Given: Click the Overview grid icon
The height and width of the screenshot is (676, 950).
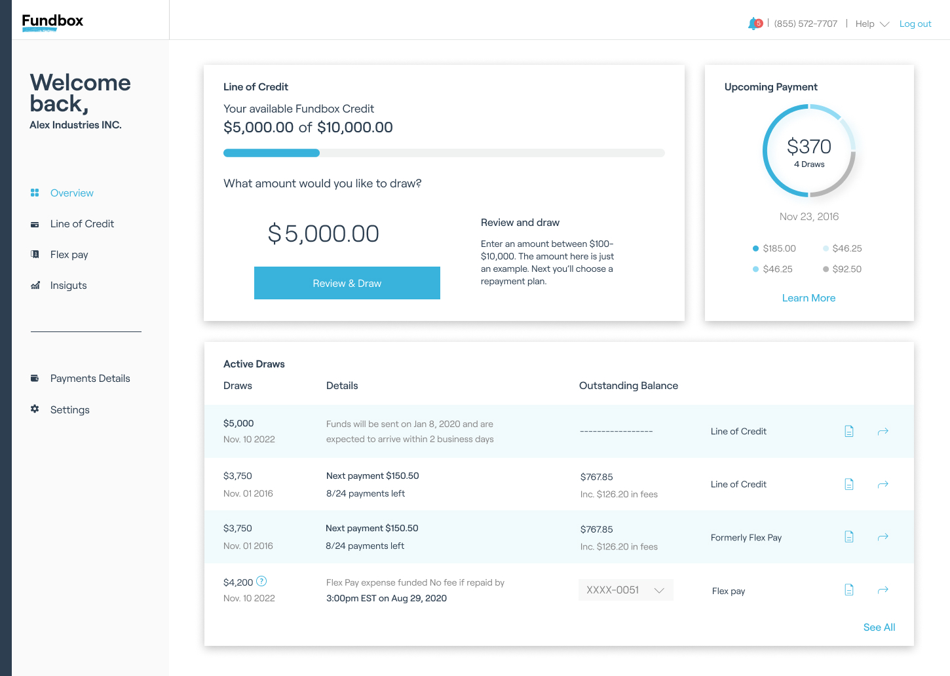Looking at the screenshot, I should coord(35,193).
